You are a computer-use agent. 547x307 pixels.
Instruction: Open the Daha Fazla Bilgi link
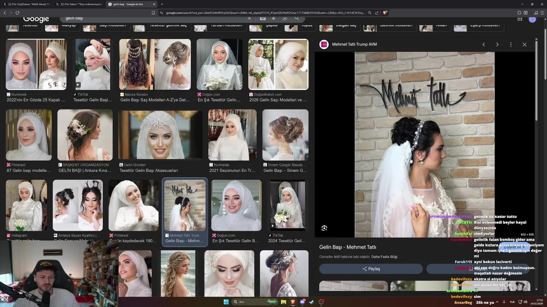[x=384, y=257]
